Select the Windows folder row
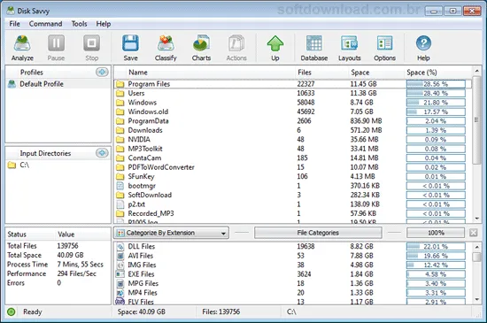This screenshot has width=487, height=323. click(x=292, y=103)
